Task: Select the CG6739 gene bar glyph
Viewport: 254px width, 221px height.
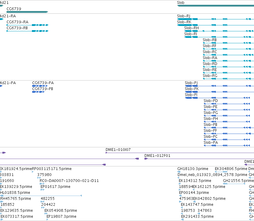Action: [x=27, y=12]
